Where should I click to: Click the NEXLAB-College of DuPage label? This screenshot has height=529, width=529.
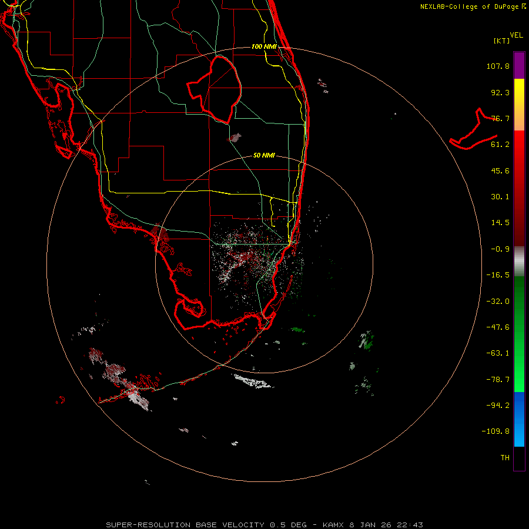[473, 6]
